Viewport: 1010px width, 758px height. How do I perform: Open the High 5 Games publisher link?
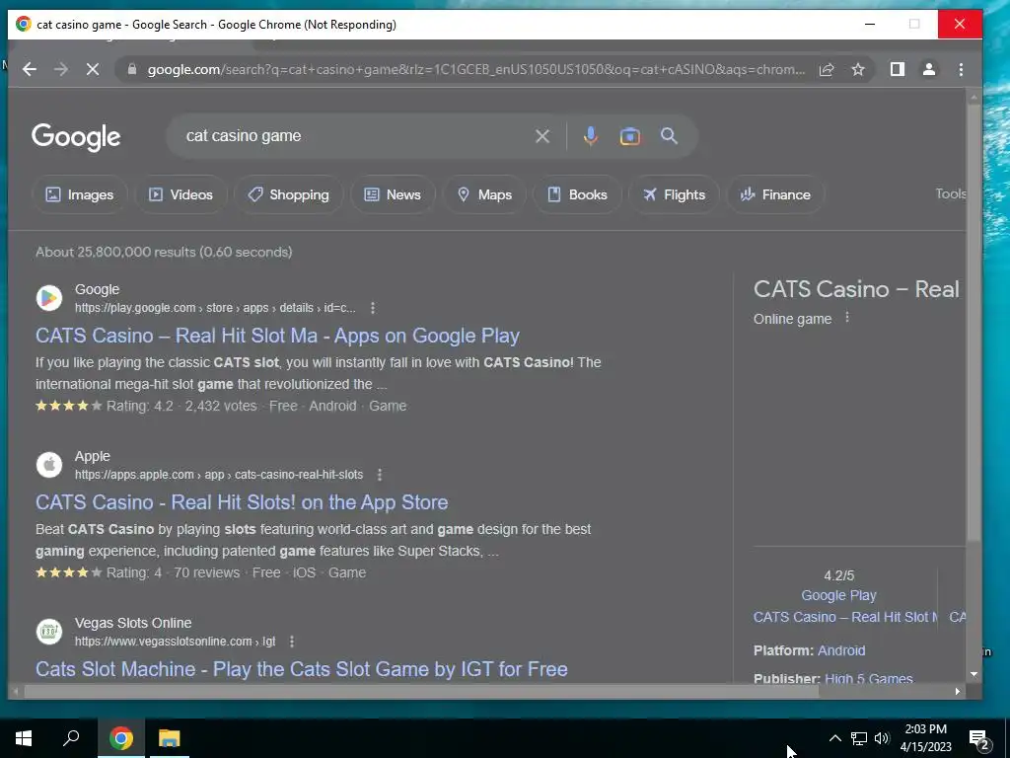tap(868, 678)
